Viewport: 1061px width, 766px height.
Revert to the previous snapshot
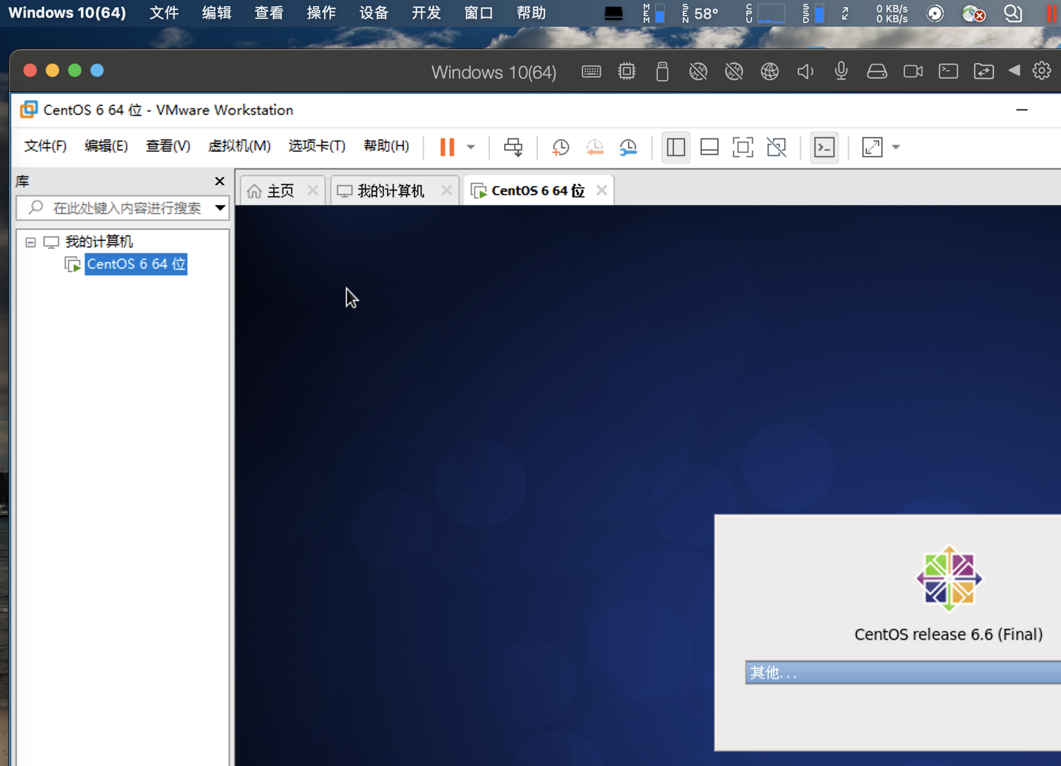(x=595, y=147)
